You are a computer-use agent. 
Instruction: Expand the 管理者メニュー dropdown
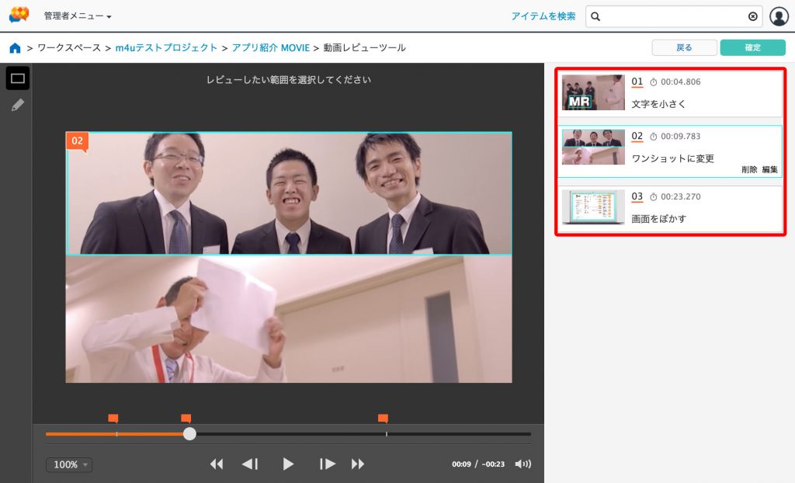point(78,16)
